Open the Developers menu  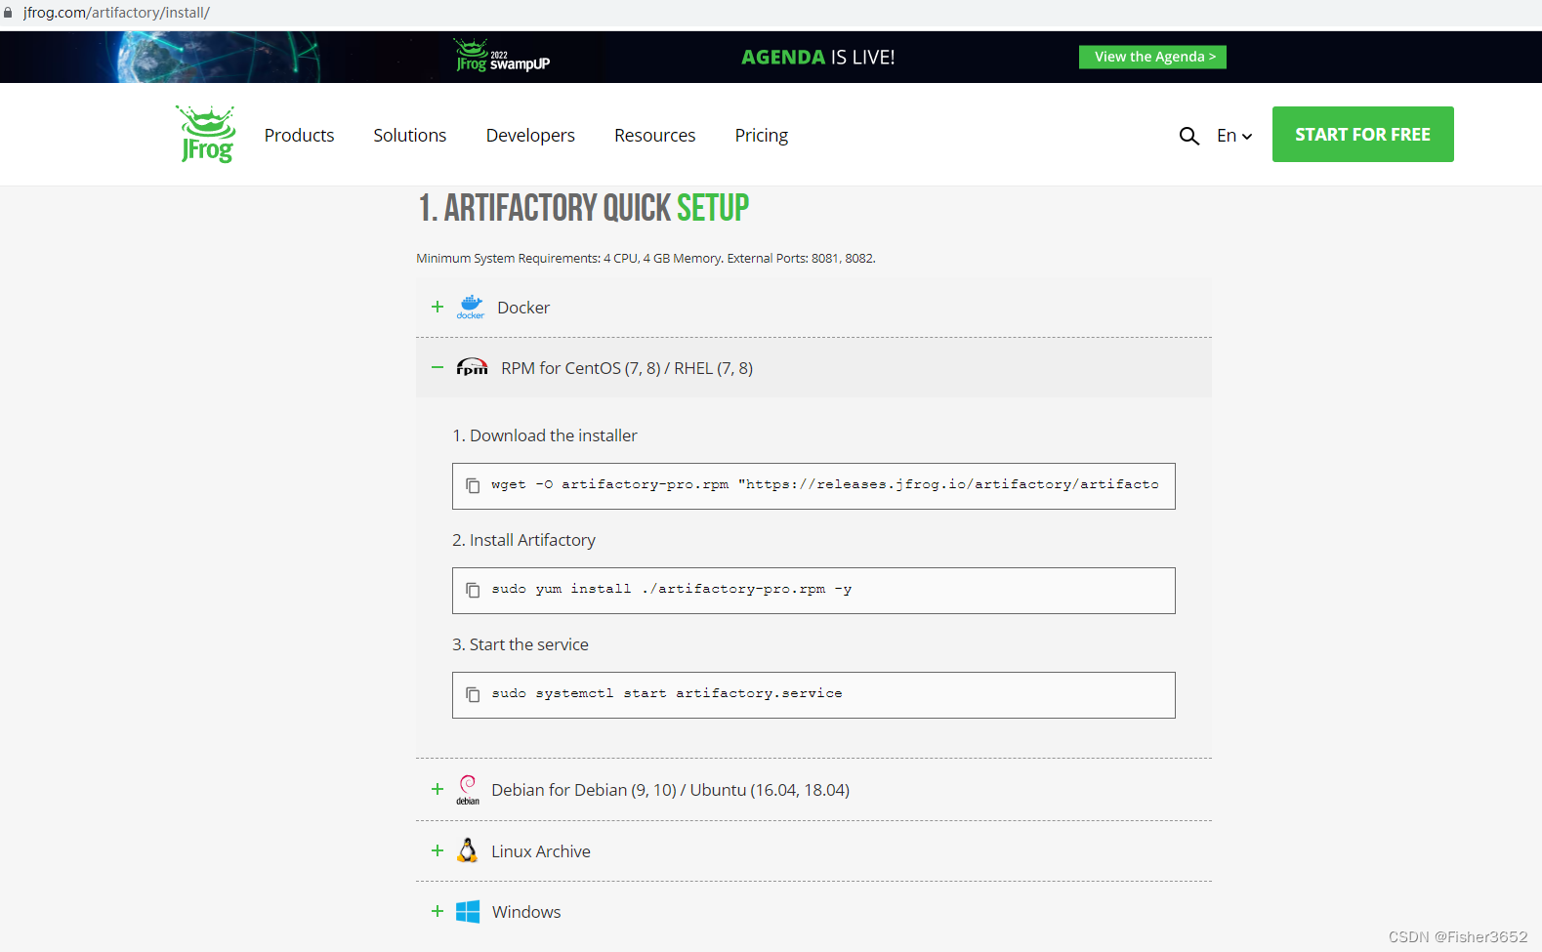530,136
